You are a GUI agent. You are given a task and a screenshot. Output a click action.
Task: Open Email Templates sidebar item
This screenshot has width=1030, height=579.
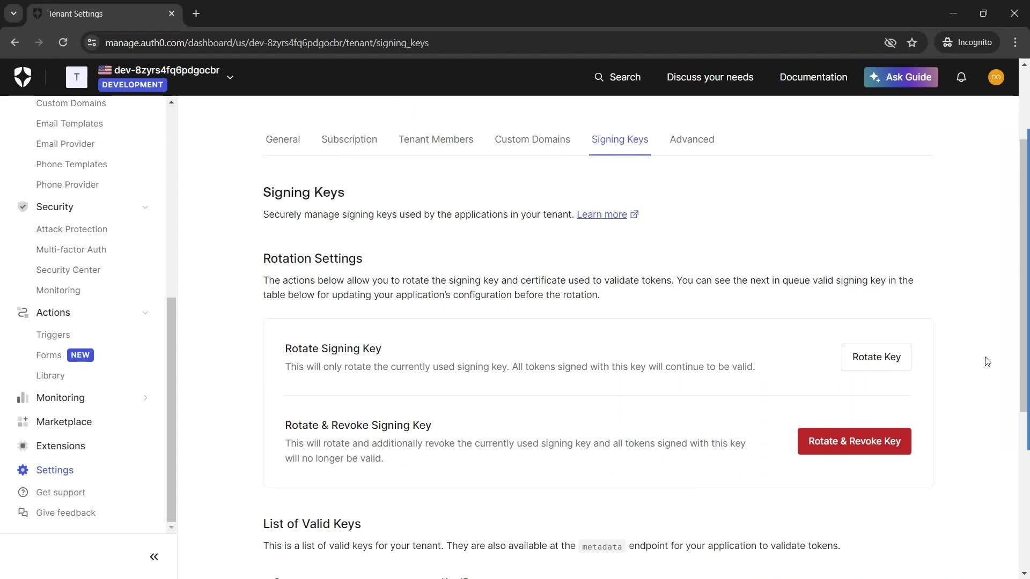tap(69, 123)
